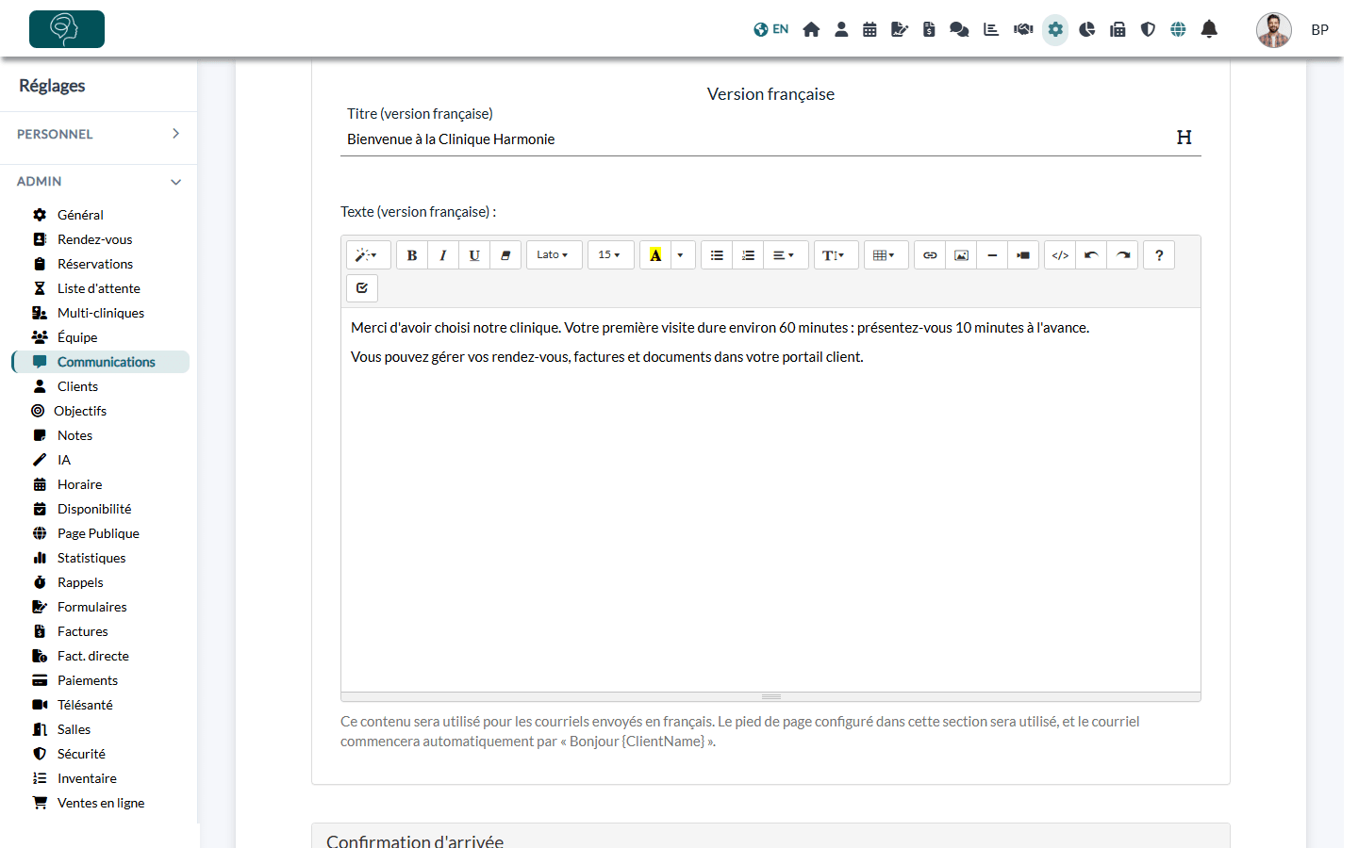Click the insert link icon
Image resolution: width=1358 pixels, height=848 pixels.
coord(930,255)
